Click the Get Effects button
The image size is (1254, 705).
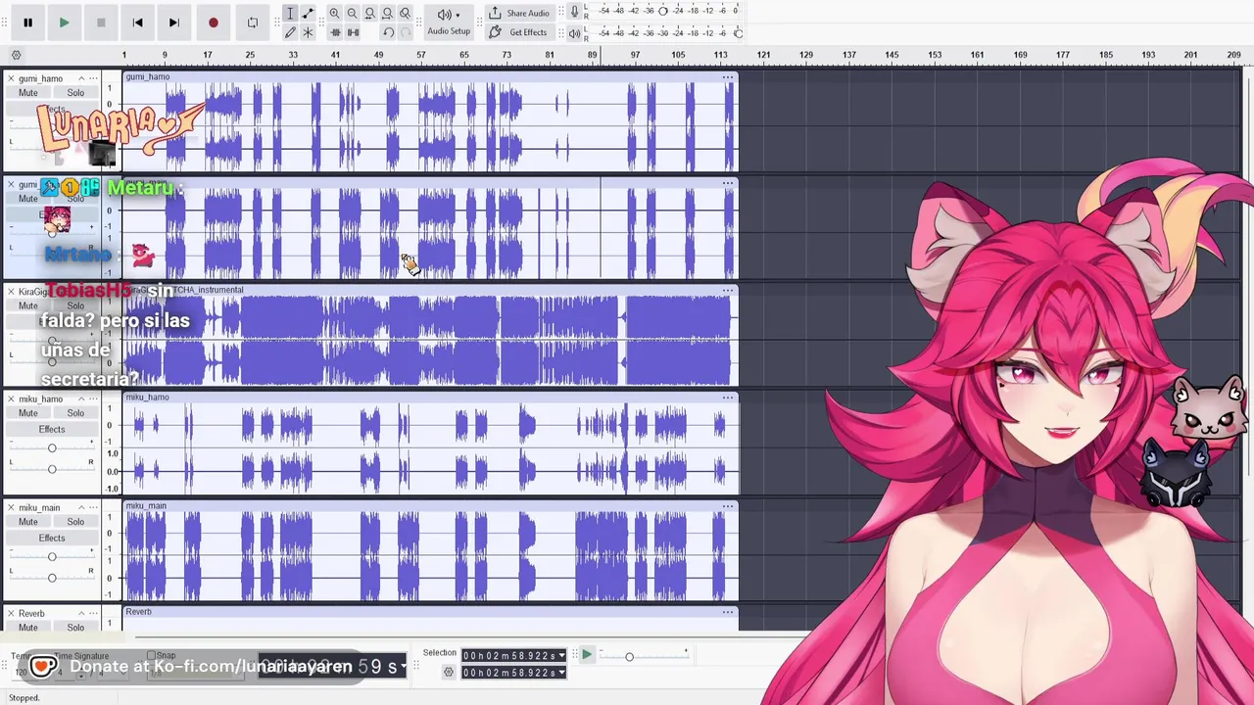coord(518,32)
